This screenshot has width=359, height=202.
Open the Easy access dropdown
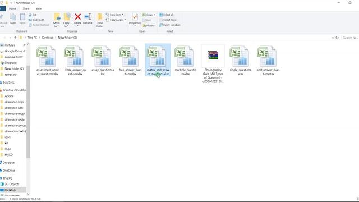(116, 20)
